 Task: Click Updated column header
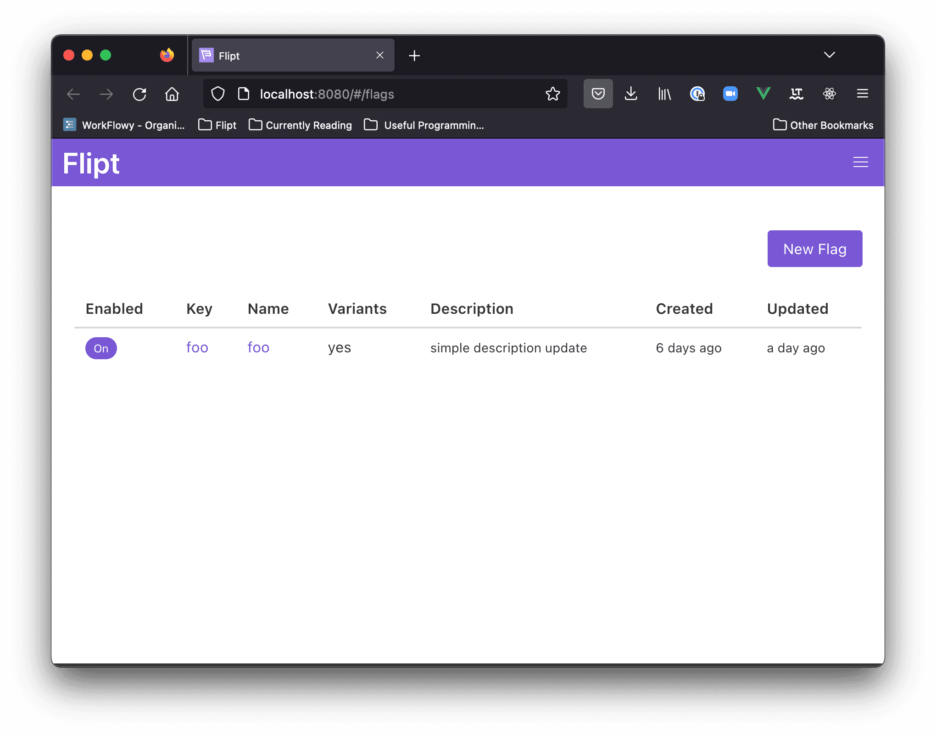797,309
